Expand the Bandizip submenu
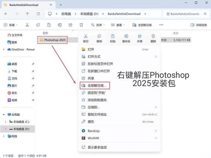211x158 pixels. pos(119,131)
